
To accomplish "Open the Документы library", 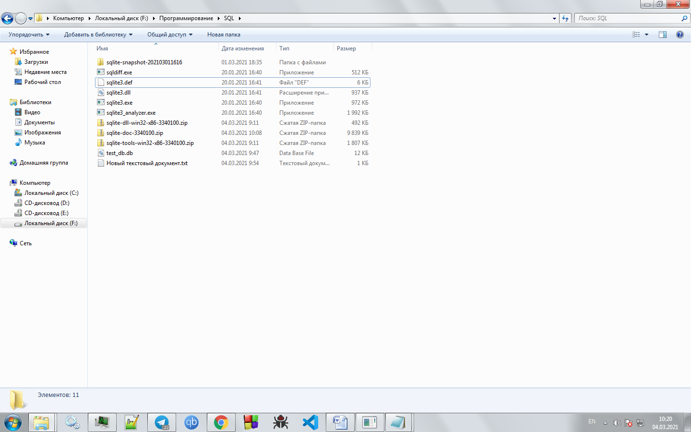I will click(x=39, y=122).
